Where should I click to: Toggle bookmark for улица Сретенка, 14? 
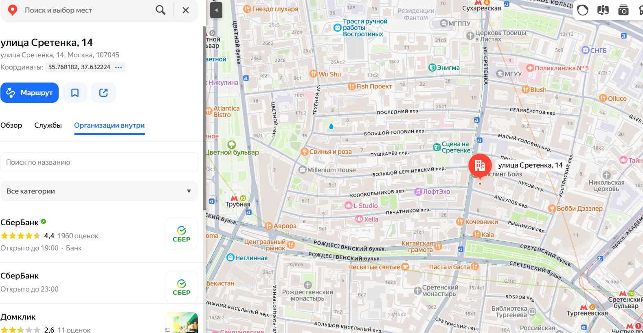tap(75, 93)
